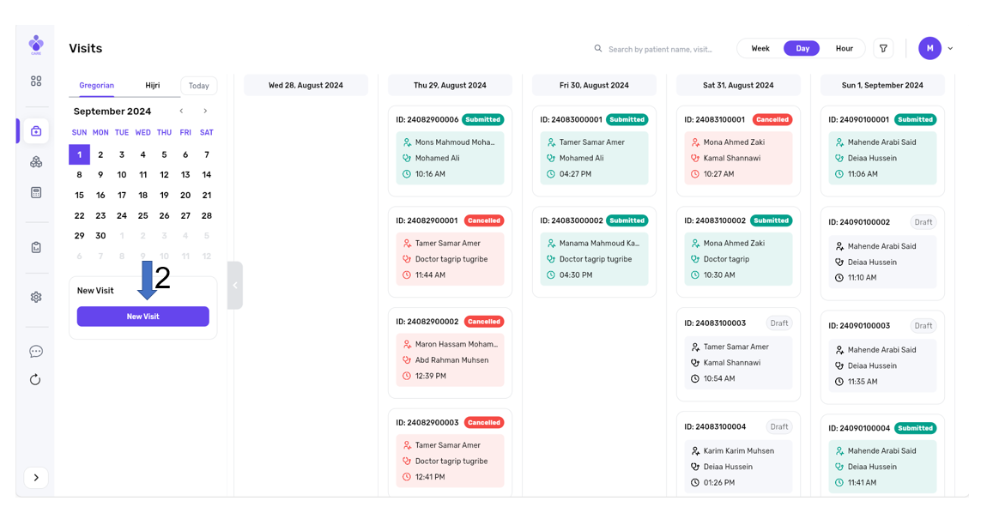
Task: Open the visits medical bag sidebar icon
Action: point(36,131)
